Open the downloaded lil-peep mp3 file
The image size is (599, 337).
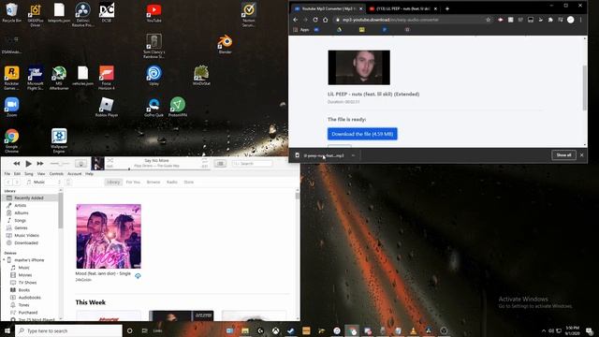pyautogui.click(x=323, y=155)
